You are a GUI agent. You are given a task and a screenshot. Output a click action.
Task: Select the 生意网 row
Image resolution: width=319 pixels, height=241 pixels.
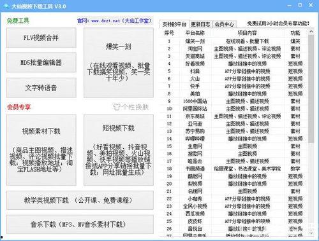click(233, 146)
